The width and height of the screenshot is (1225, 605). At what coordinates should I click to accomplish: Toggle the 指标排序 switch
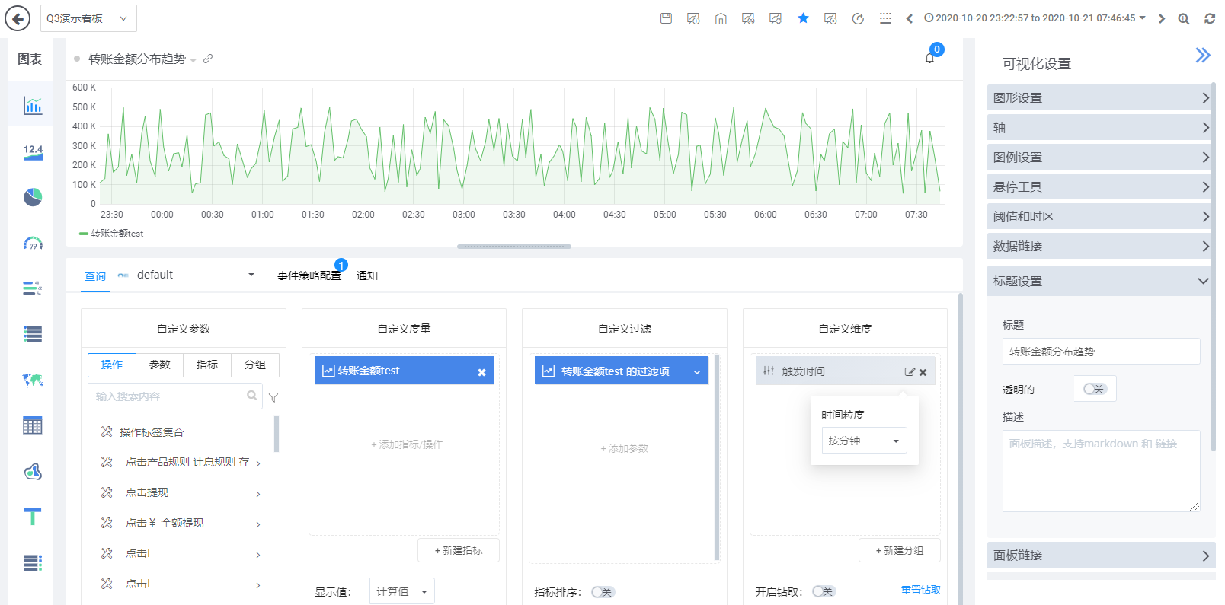(x=603, y=592)
